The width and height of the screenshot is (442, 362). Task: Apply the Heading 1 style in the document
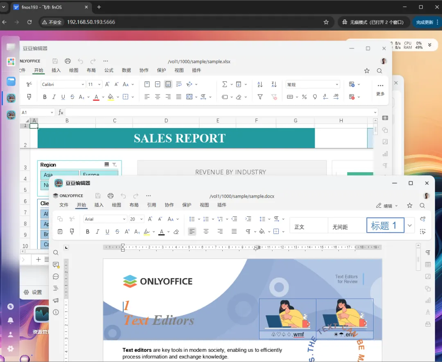pos(386,225)
